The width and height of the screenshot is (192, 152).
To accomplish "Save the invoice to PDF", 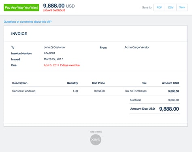I will [159, 7].
